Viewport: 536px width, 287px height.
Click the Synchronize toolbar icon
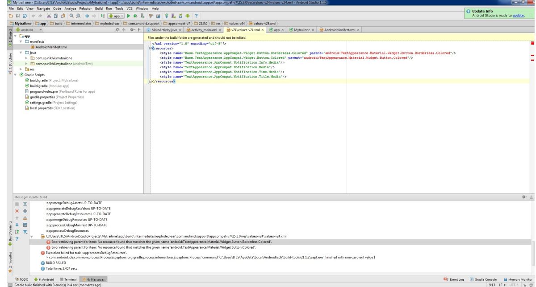point(25,16)
